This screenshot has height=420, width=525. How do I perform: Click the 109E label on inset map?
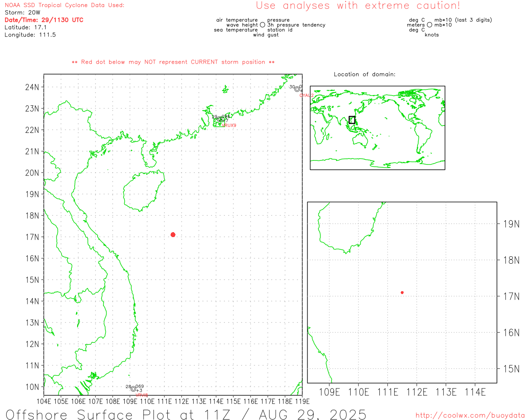(329, 392)
